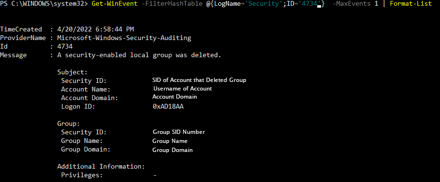
Task: Click the Additional Information: header
Action: 101,167
